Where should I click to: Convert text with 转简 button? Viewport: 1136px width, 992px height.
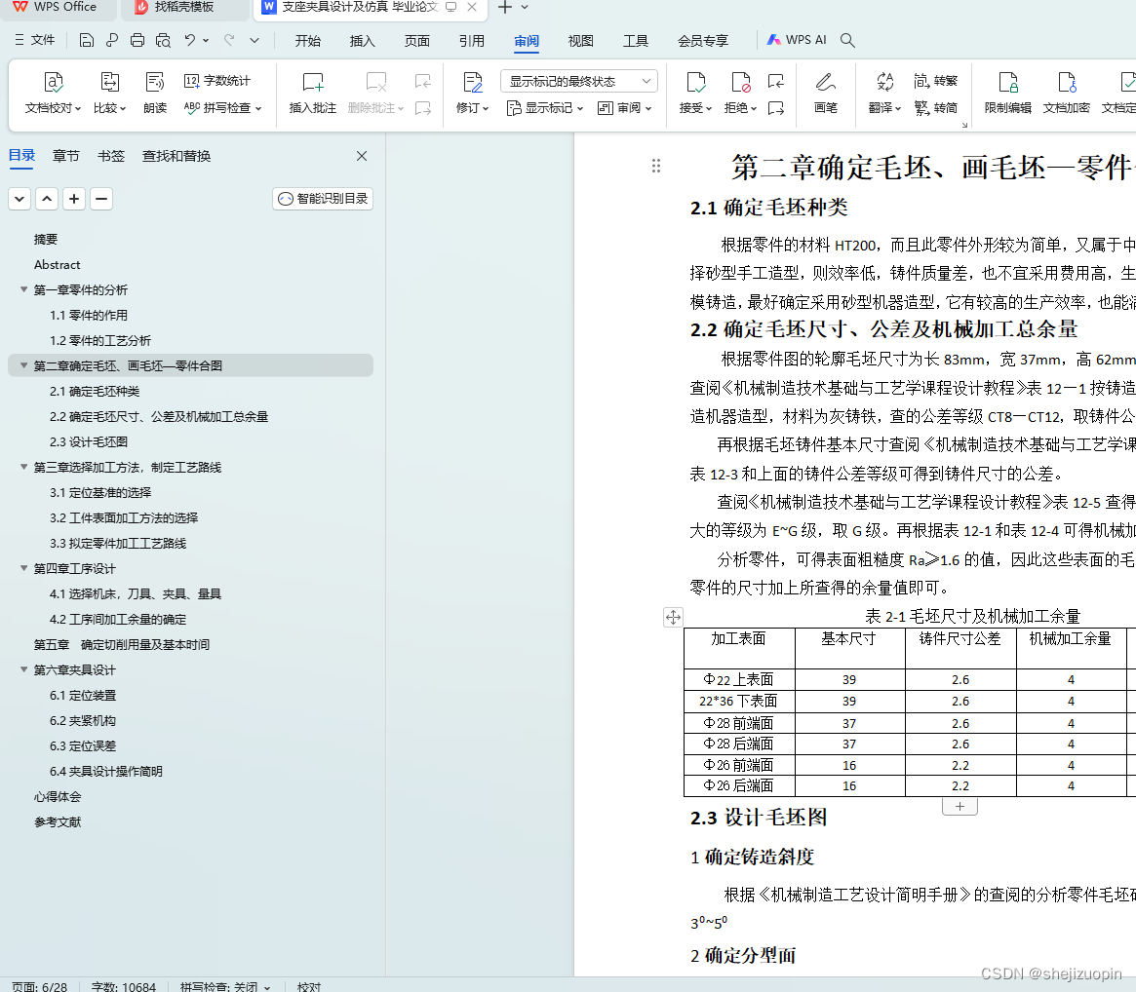(x=935, y=108)
